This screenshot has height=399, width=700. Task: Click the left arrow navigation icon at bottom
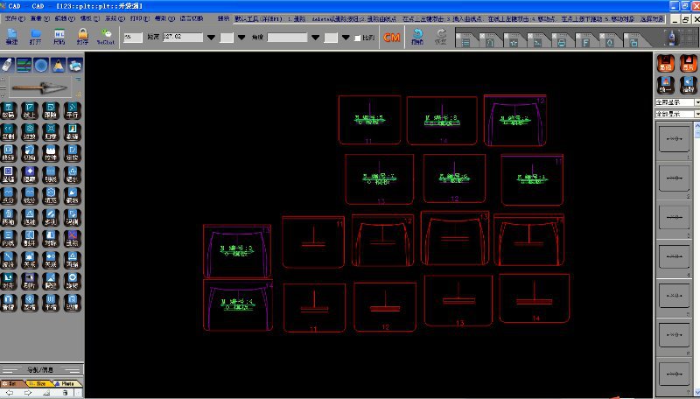tap(10, 393)
